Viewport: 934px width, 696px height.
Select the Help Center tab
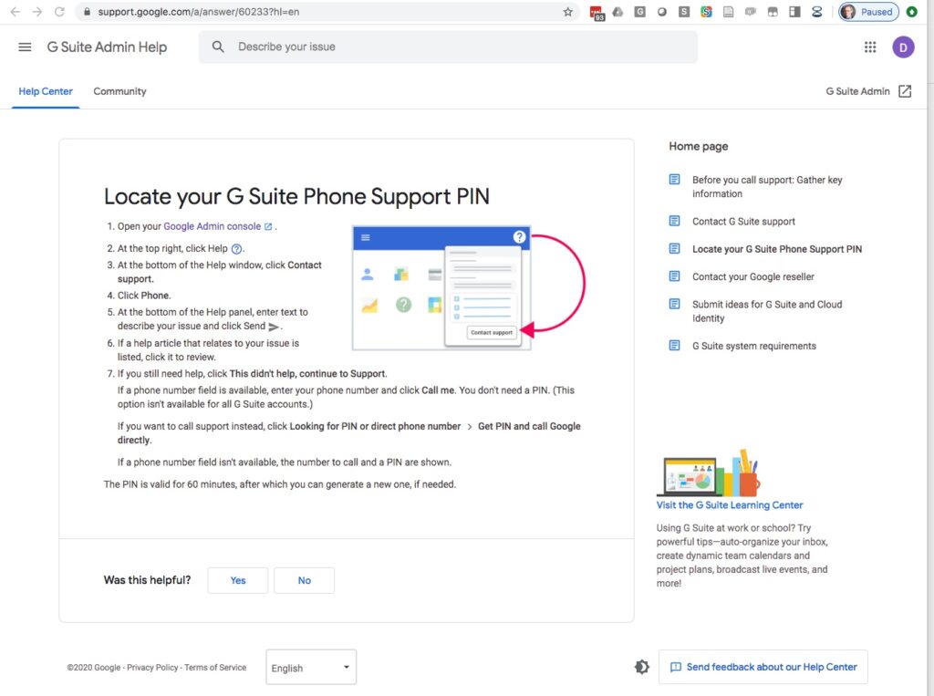45,91
